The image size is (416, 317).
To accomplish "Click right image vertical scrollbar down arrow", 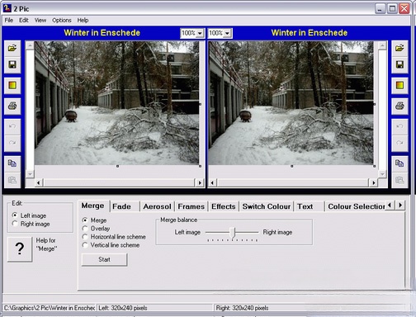I will (x=382, y=174).
